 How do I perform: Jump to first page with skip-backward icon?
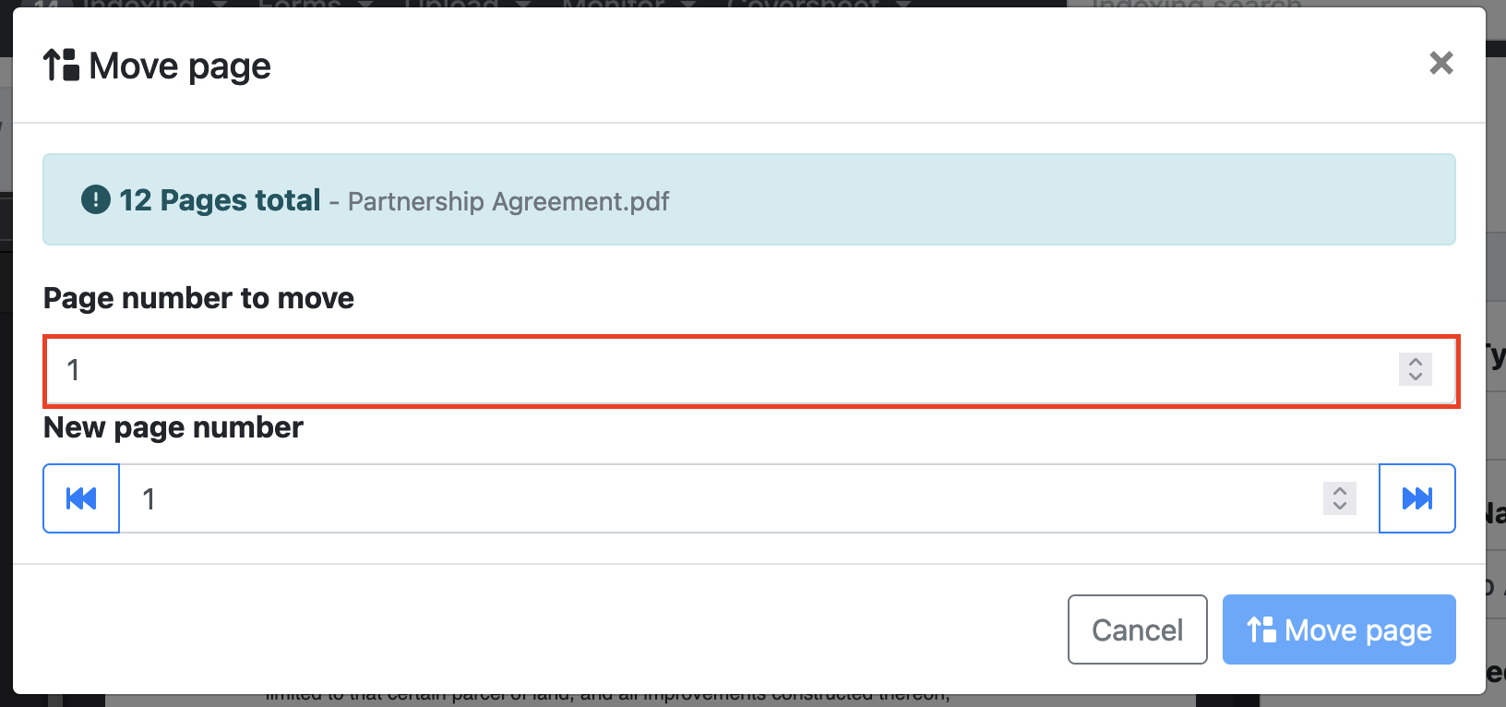[x=81, y=498]
